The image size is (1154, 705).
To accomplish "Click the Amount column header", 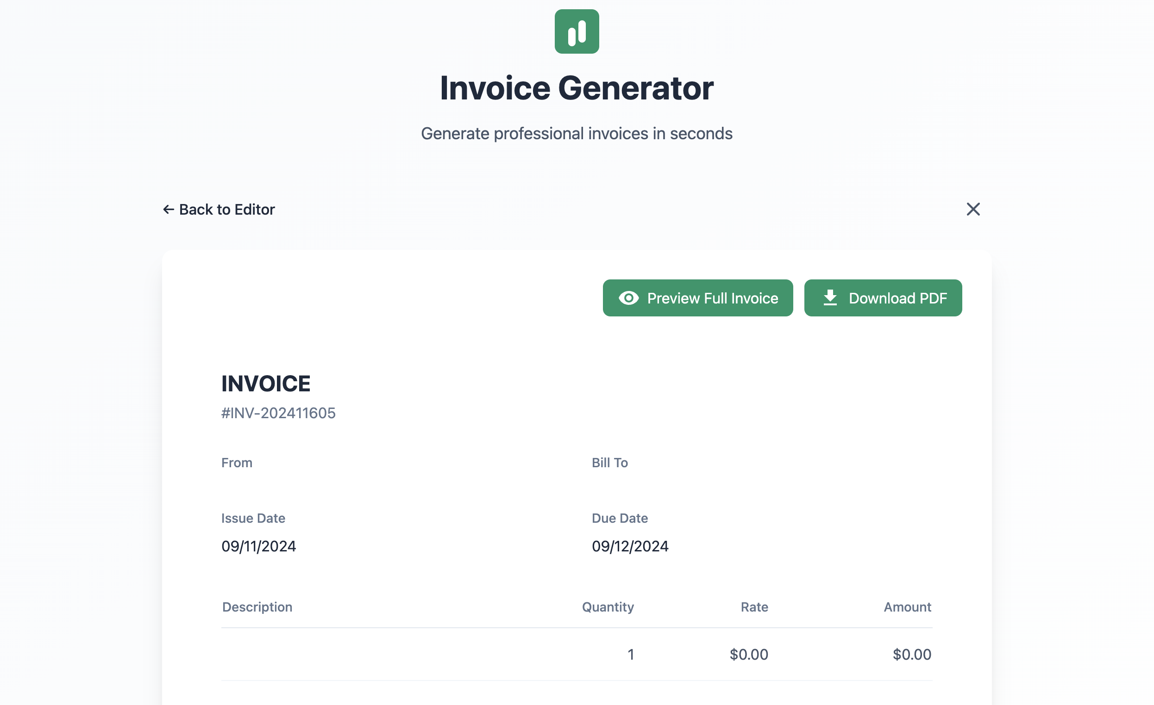I will [907, 607].
